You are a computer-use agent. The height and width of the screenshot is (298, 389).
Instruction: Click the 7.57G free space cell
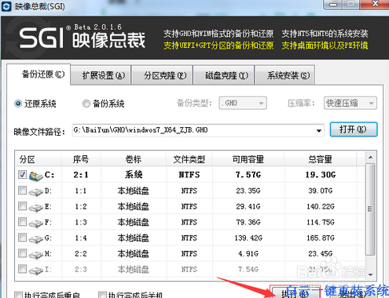(x=248, y=175)
